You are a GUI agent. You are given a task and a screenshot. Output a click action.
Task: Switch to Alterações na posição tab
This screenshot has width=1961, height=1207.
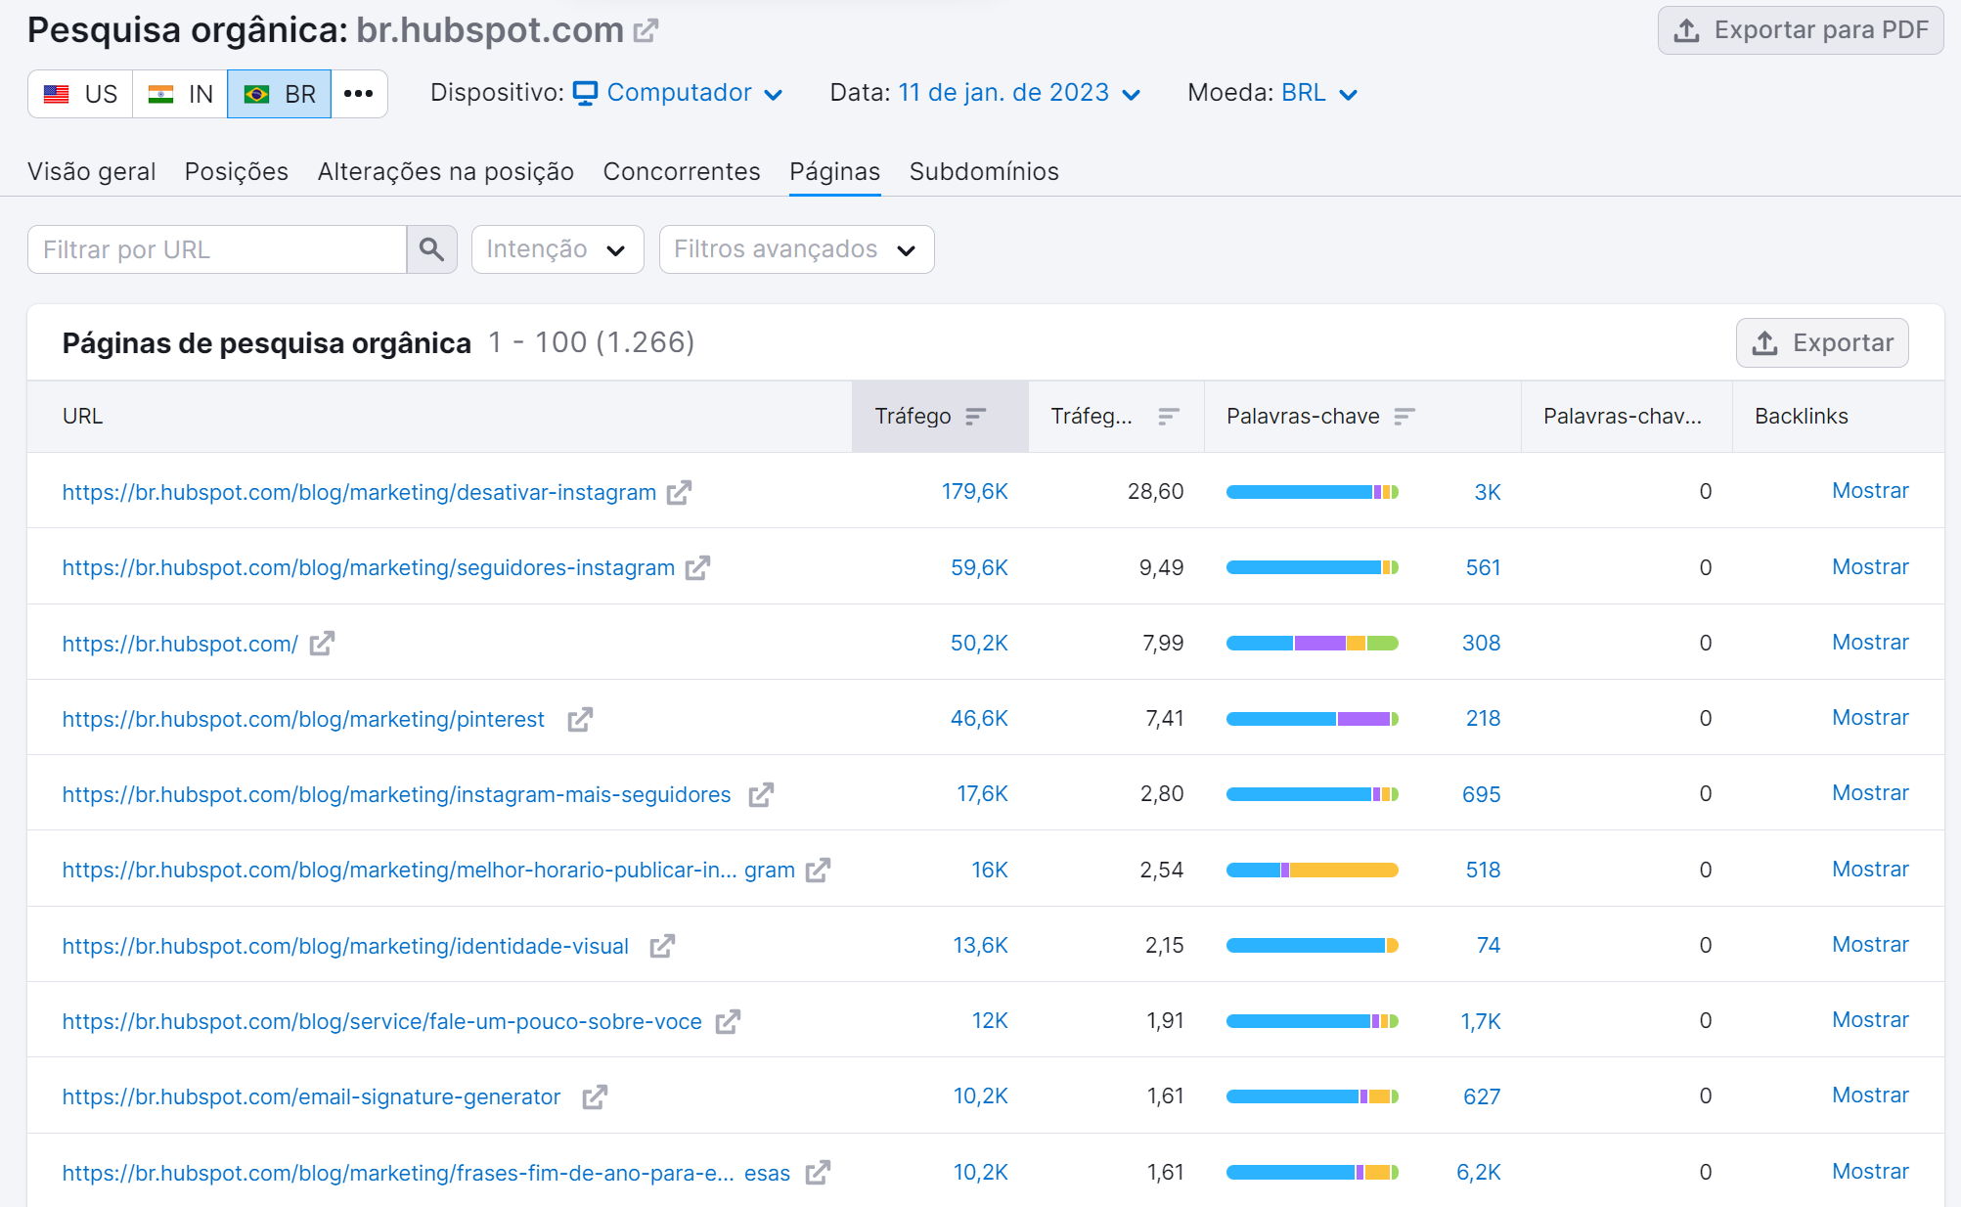pos(446,171)
